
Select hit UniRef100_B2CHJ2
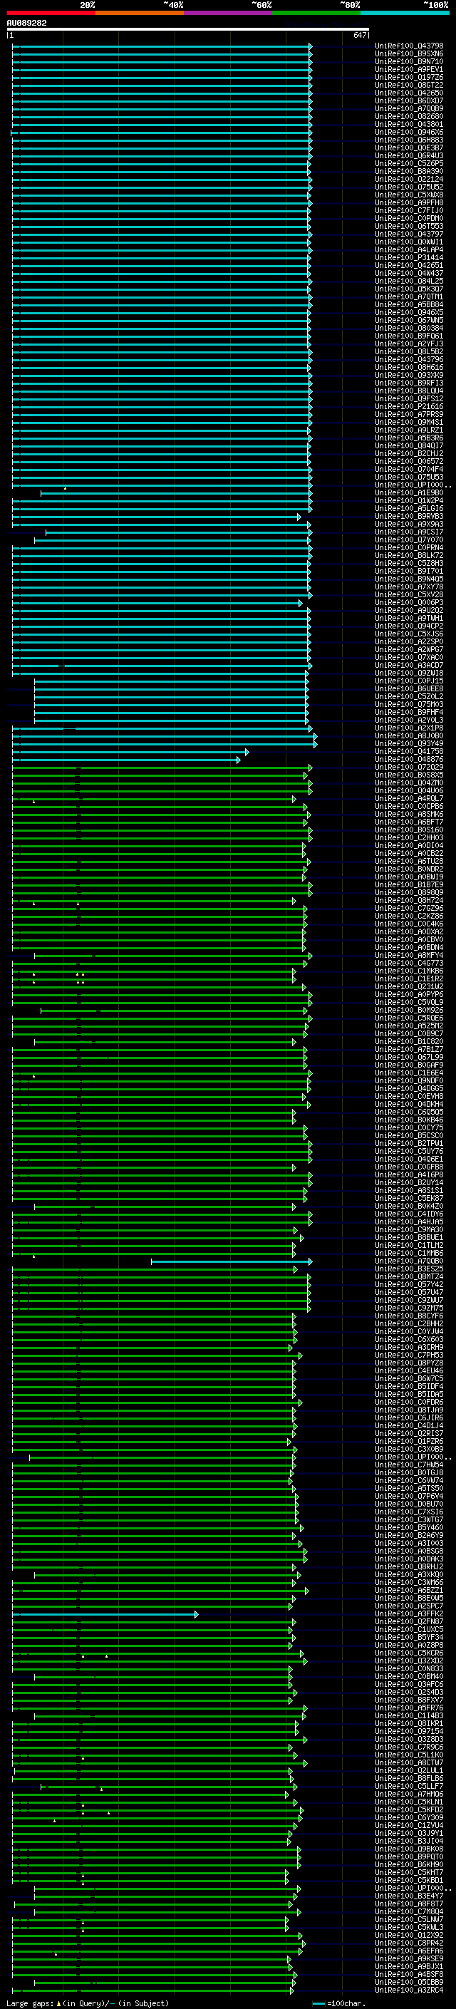(x=409, y=453)
